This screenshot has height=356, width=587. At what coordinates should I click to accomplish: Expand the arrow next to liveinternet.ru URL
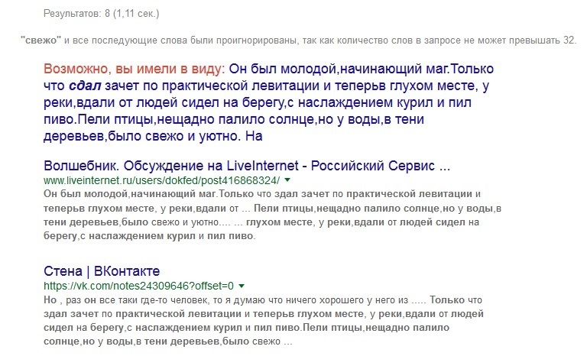(x=287, y=181)
